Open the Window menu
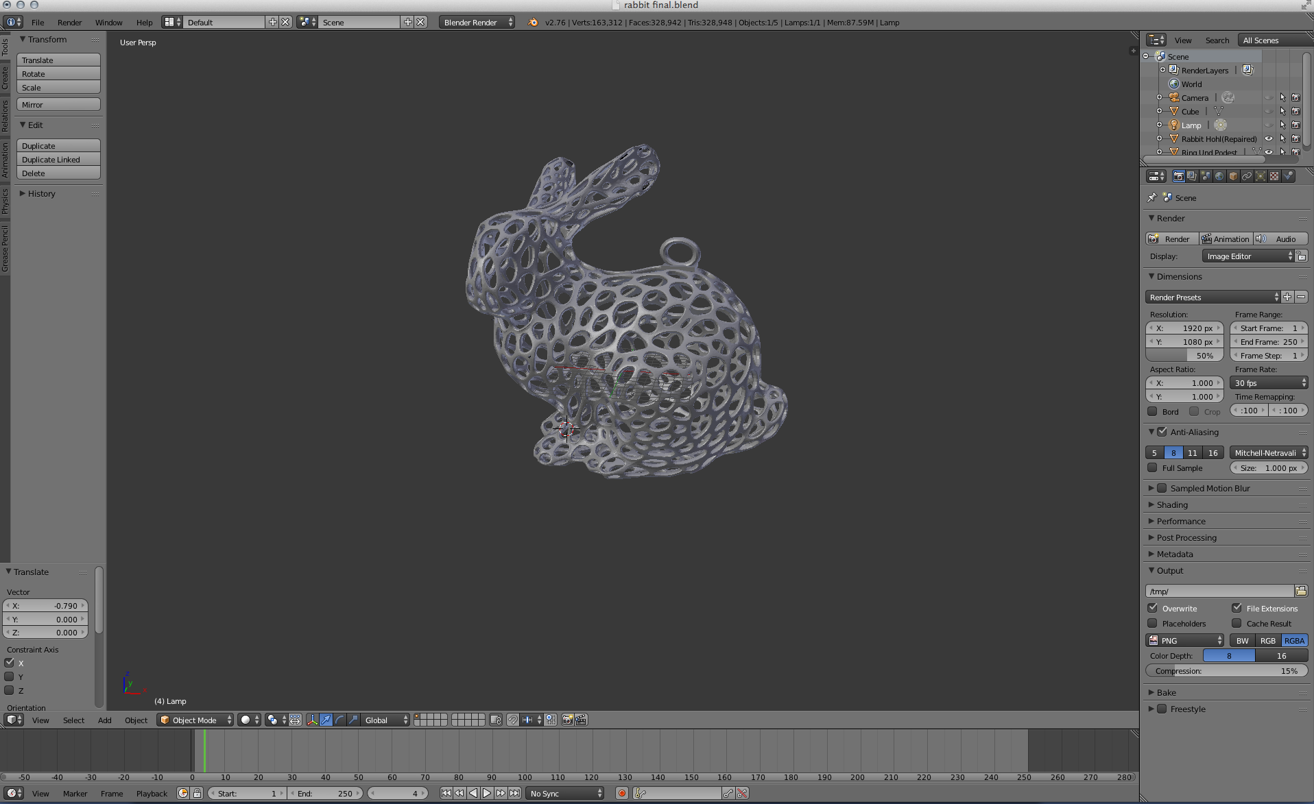The height and width of the screenshot is (804, 1314). pos(108,22)
